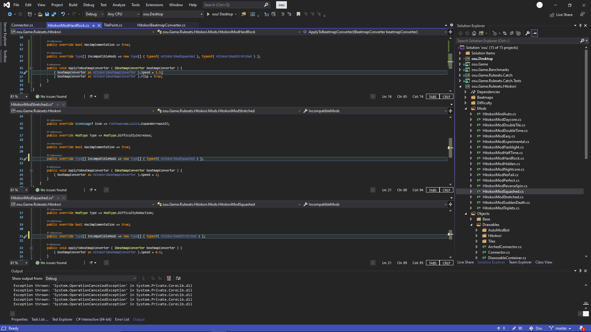Toggle auto-hide pin of Solution Explorer panel

tap(580, 26)
